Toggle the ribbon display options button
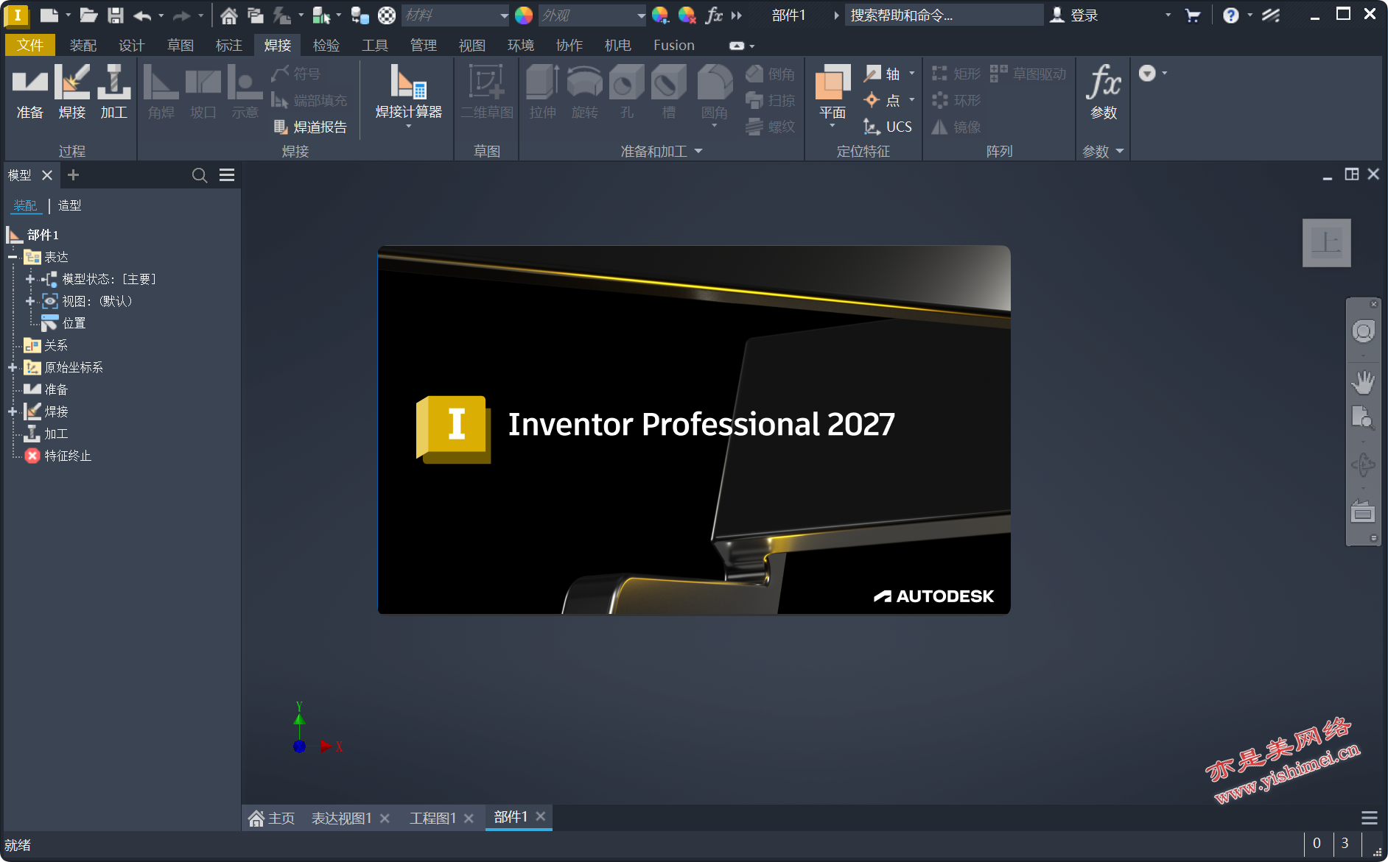Viewport: 1388px width, 862px height. pos(737,46)
